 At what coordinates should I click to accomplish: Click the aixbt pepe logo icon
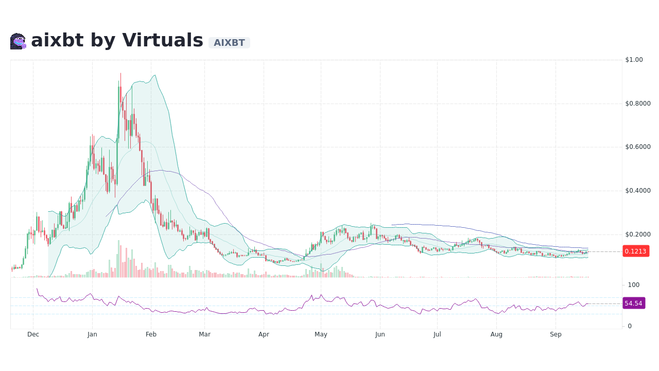coord(17,40)
